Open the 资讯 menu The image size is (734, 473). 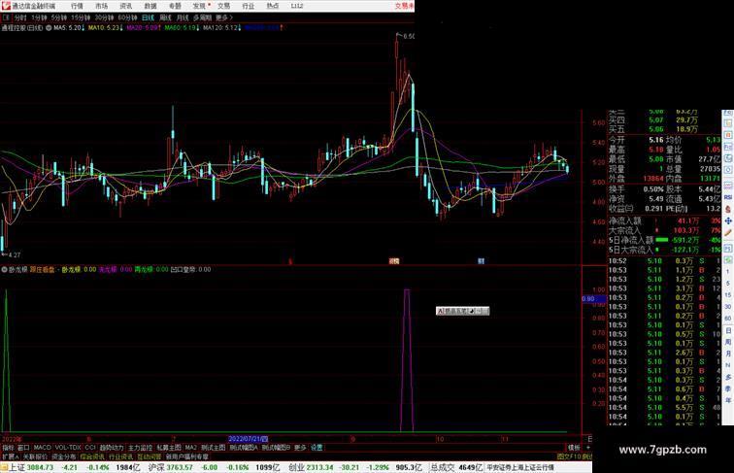(x=125, y=6)
